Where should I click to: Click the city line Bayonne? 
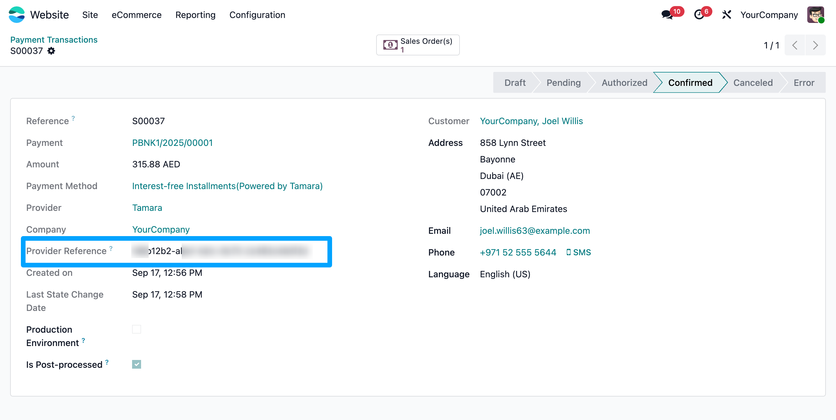point(498,159)
